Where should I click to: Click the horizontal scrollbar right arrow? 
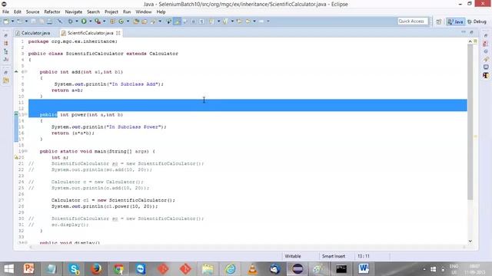pyautogui.click(x=464, y=247)
